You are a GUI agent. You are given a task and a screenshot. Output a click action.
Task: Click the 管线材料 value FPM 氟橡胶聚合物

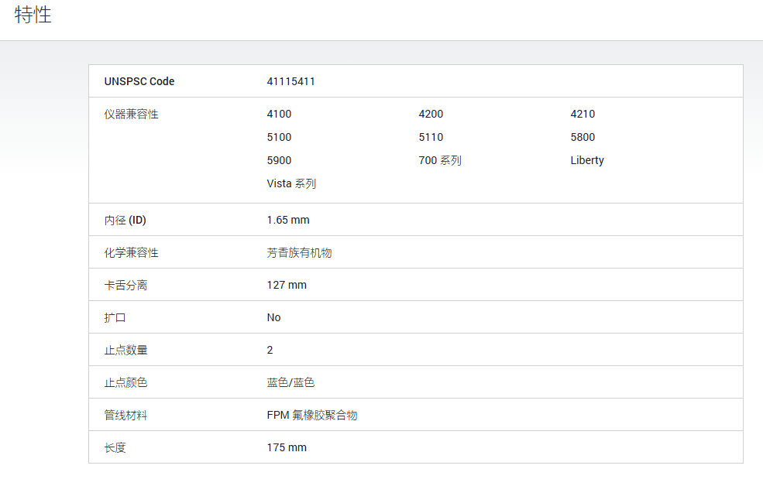[x=312, y=415]
